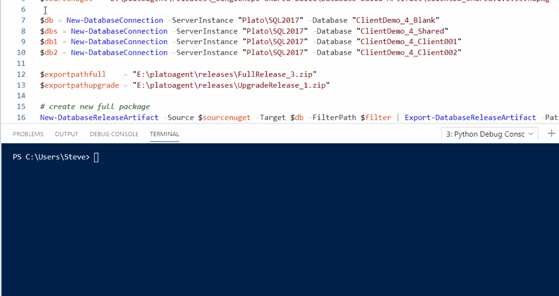Expand the Python Debug Console terminal dropdown

tap(489, 134)
